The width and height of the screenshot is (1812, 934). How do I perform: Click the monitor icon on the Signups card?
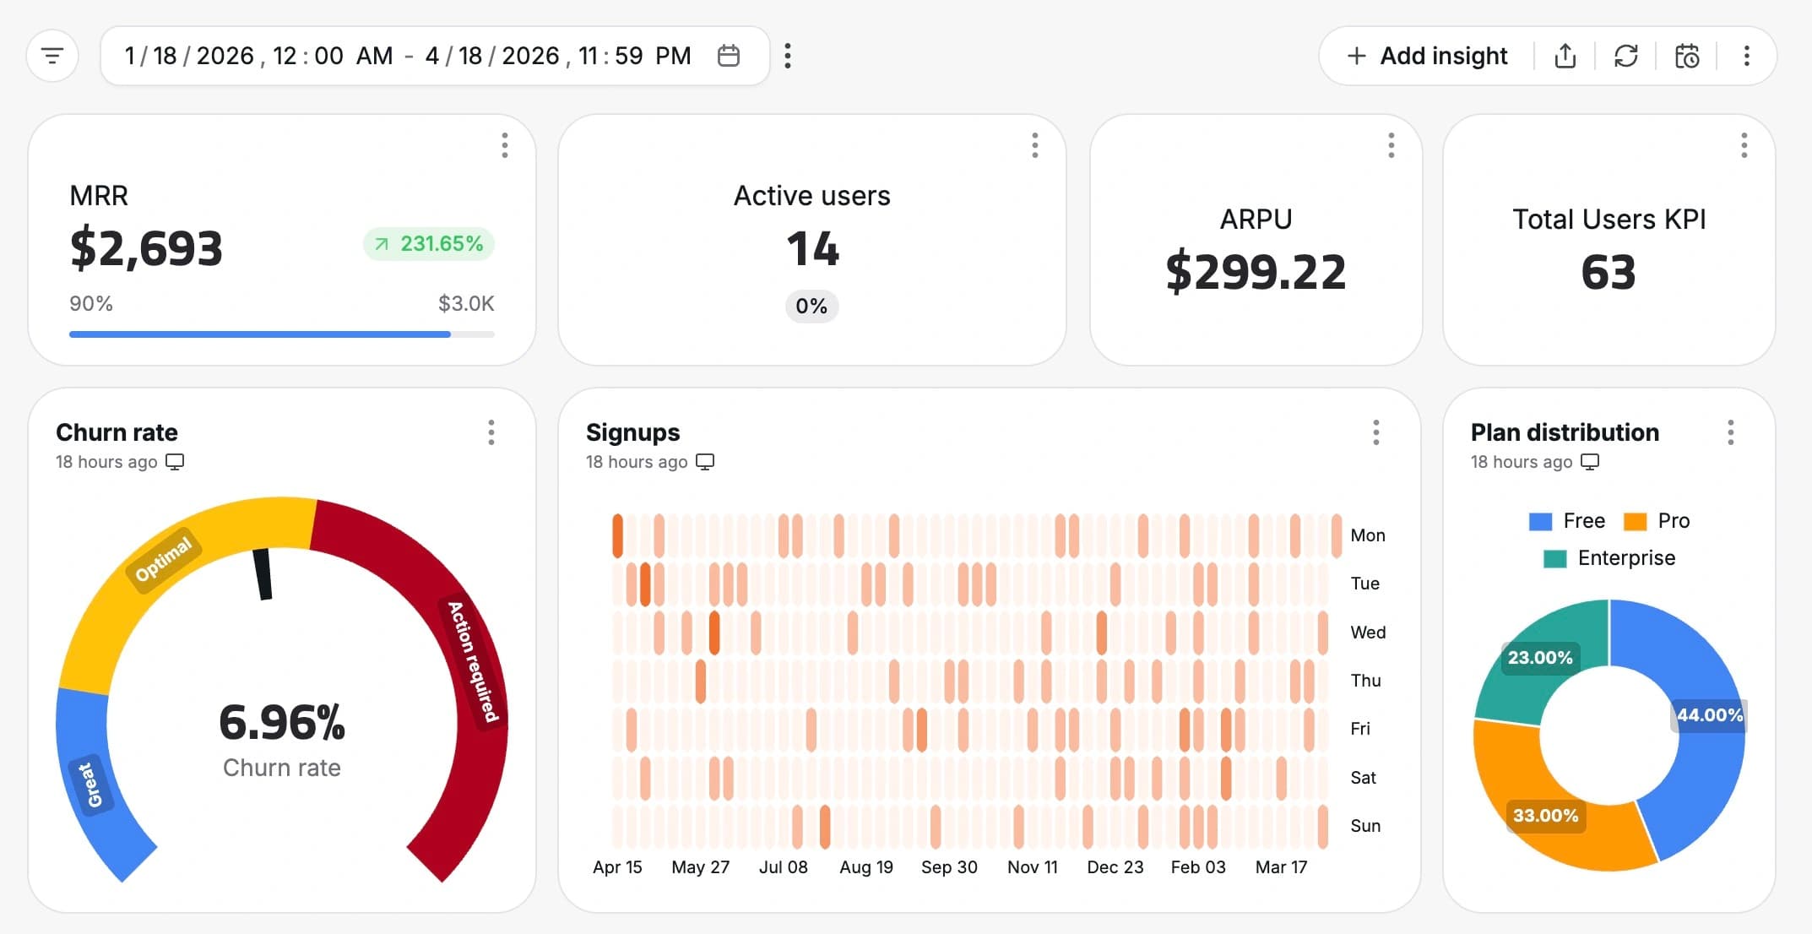706,462
